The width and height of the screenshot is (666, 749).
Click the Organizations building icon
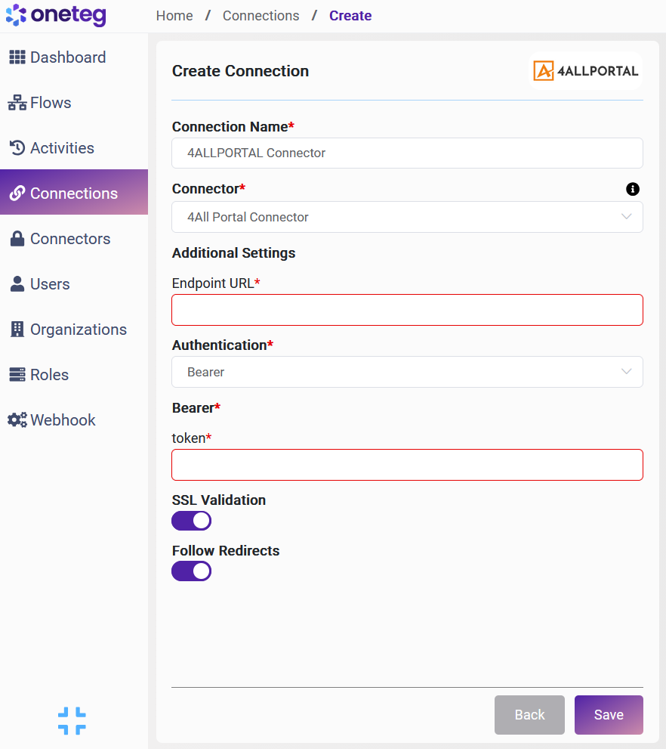coord(17,330)
